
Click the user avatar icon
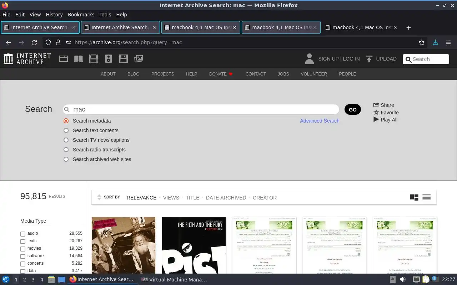tap(309, 59)
